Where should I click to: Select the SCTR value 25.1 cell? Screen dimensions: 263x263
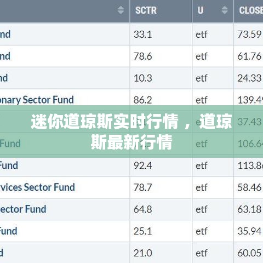point(161,231)
